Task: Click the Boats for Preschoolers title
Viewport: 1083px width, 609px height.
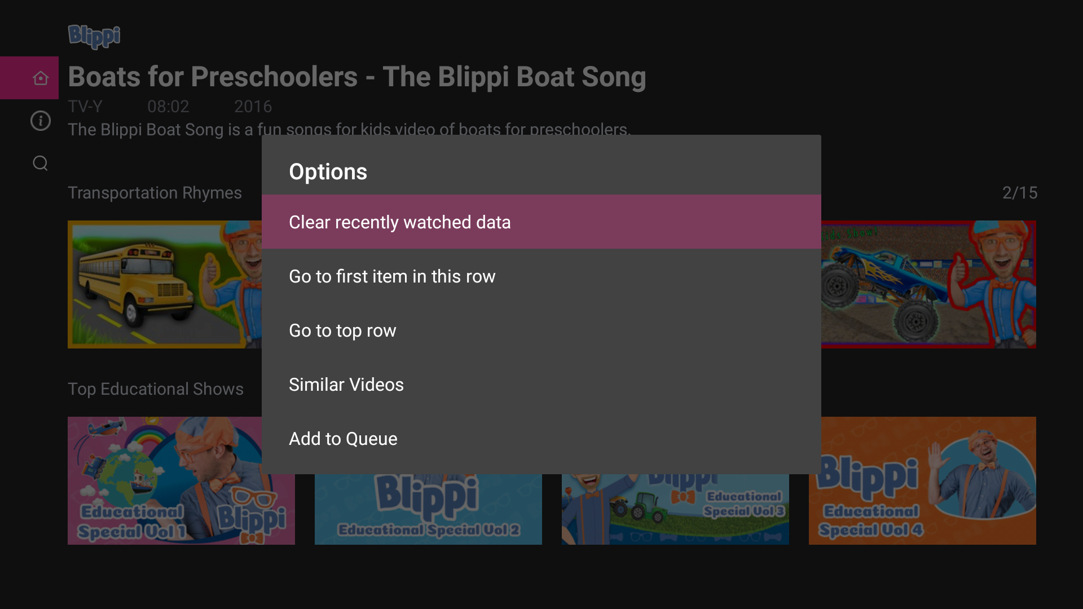Action: click(x=356, y=77)
